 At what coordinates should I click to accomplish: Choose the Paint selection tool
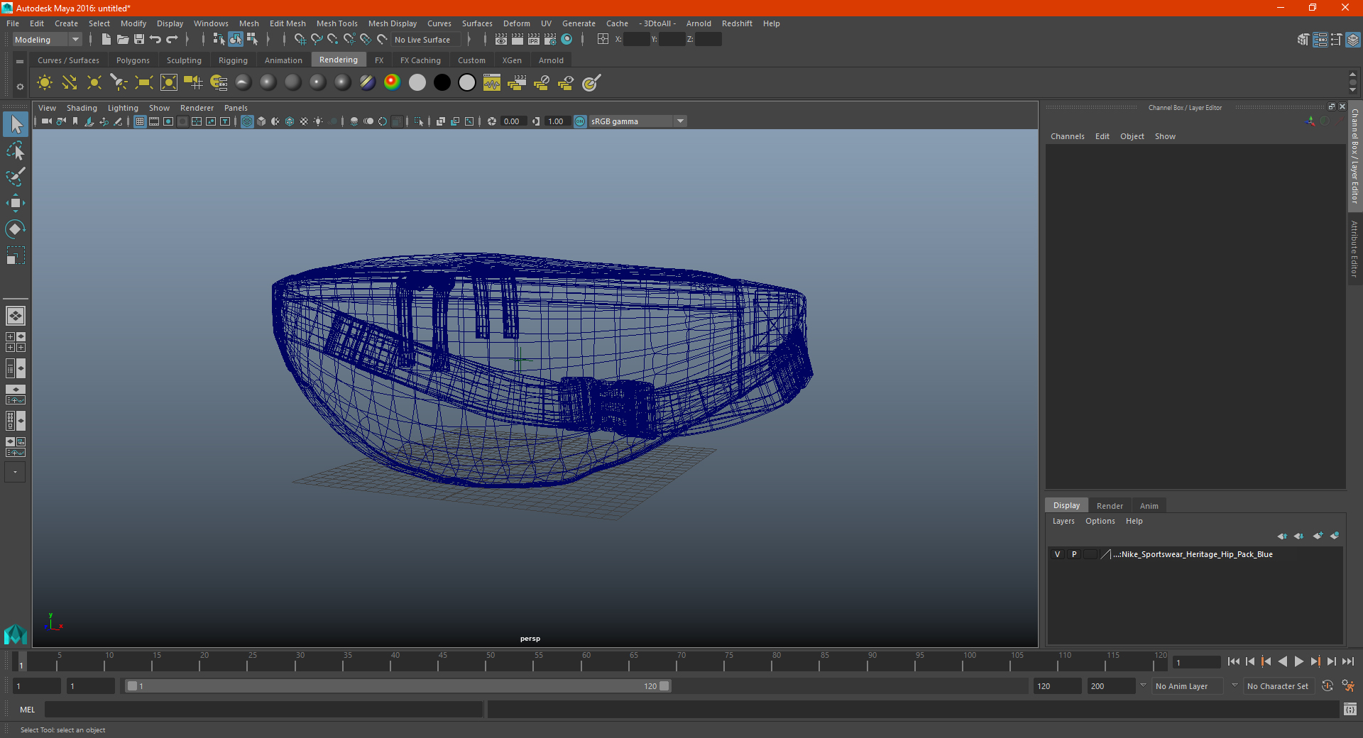(x=15, y=177)
